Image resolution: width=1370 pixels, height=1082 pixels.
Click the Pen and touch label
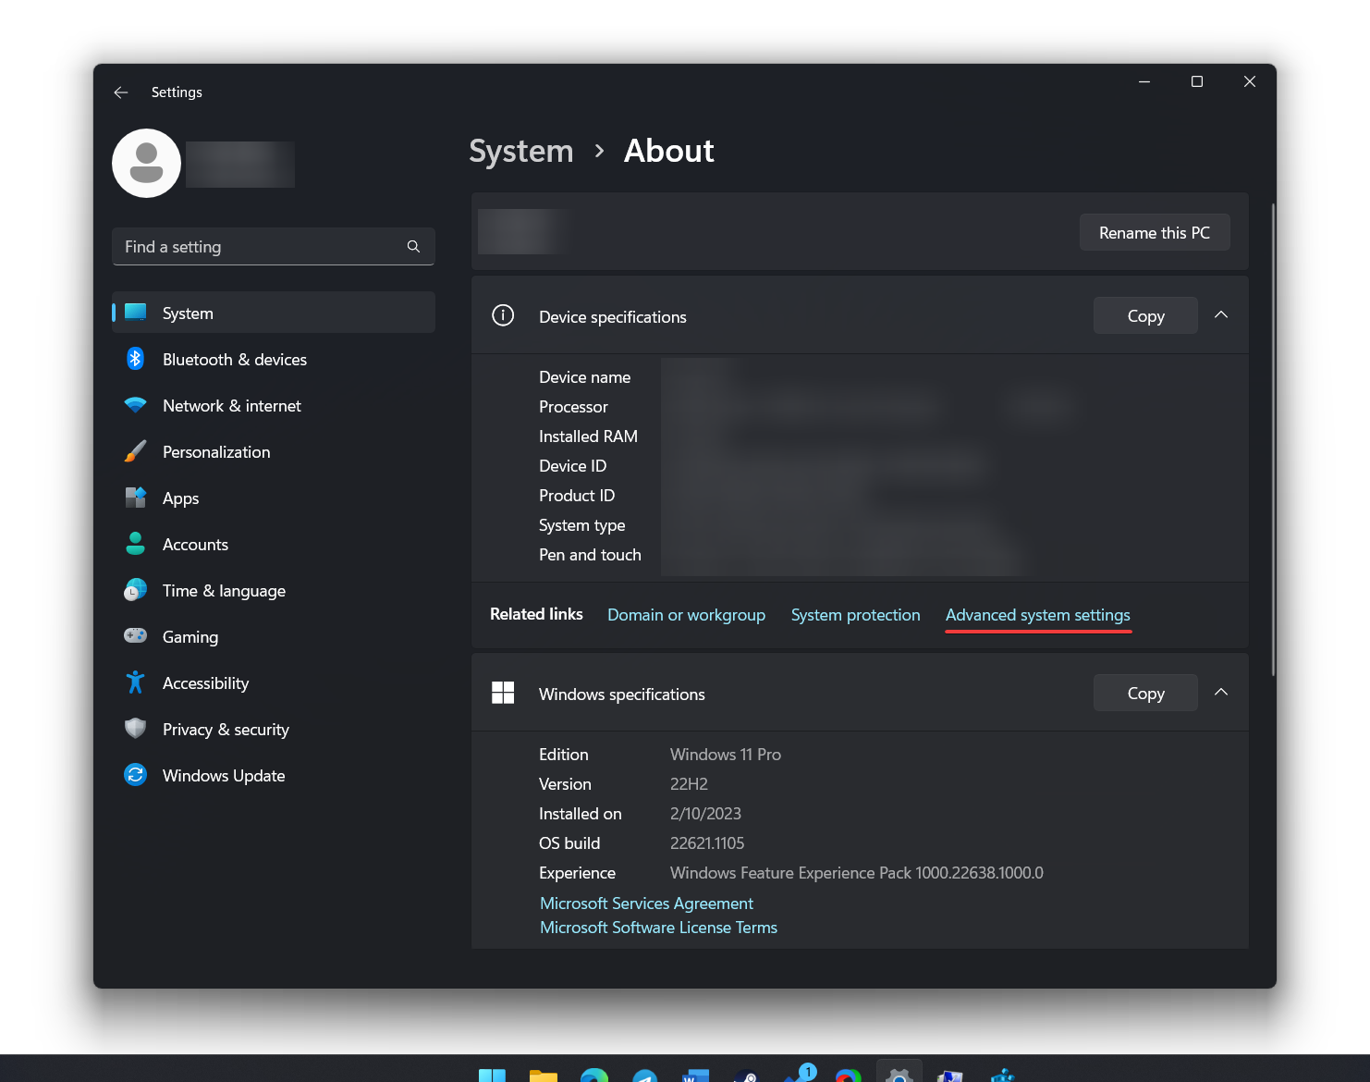point(590,555)
